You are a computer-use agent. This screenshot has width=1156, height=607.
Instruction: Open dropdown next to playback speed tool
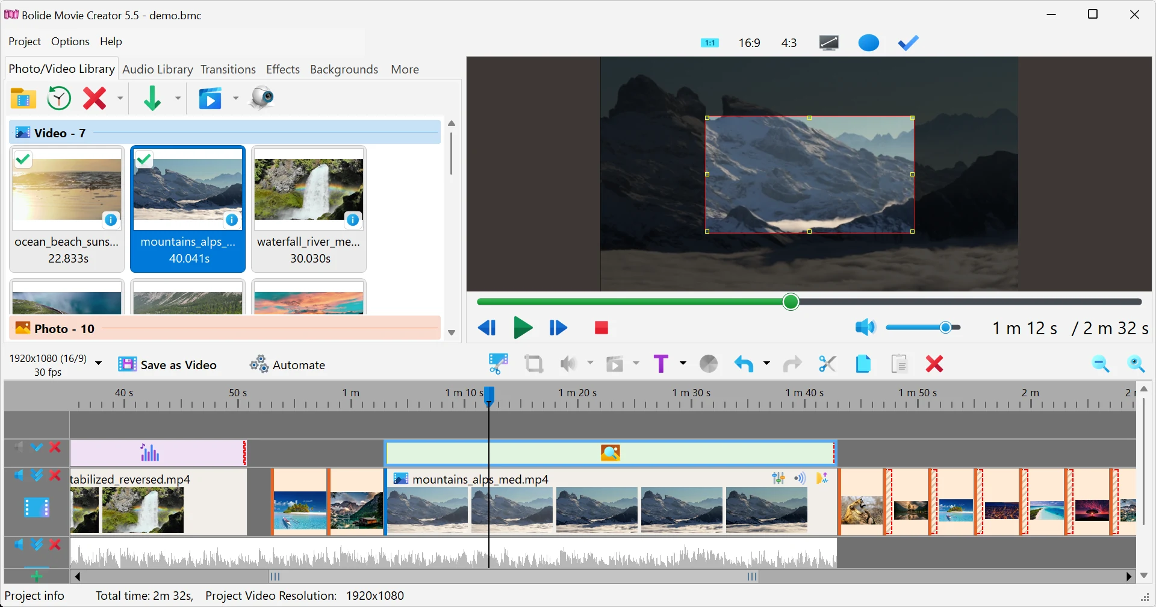pyautogui.click(x=636, y=363)
